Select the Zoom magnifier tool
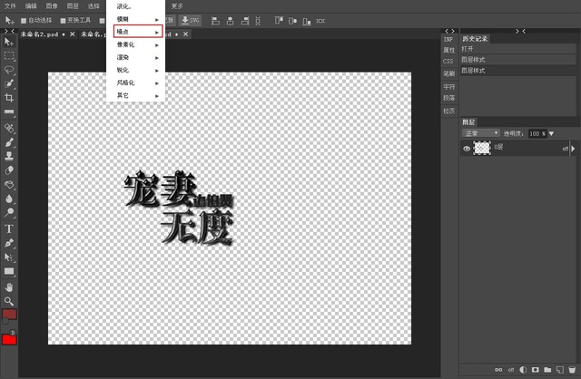581x379 pixels. 9,300
